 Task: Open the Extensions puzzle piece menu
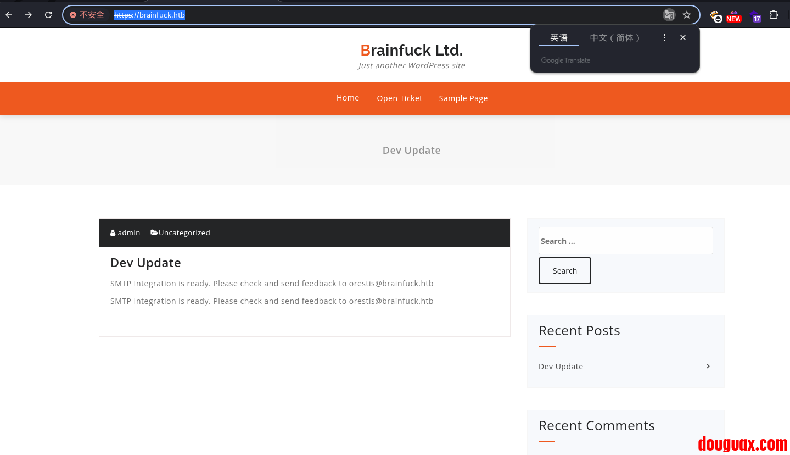774,15
